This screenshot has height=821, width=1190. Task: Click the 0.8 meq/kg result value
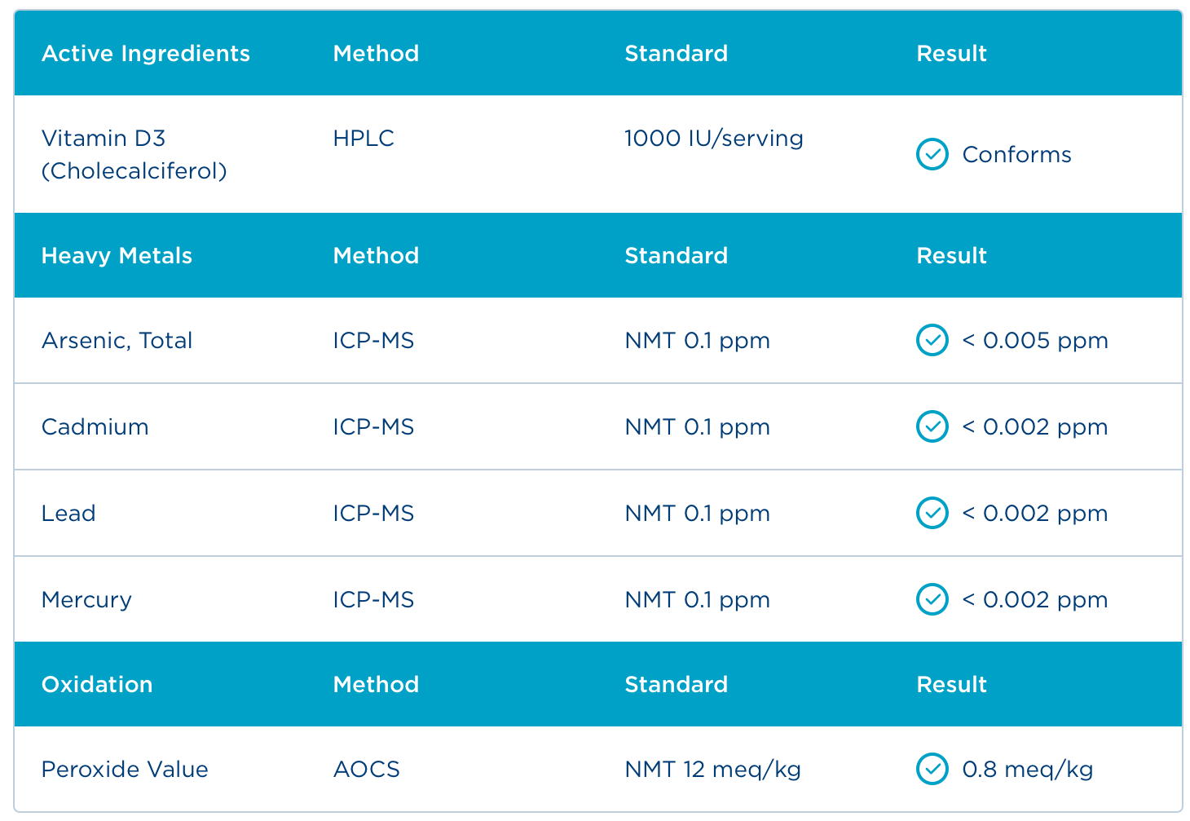(1027, 769)
